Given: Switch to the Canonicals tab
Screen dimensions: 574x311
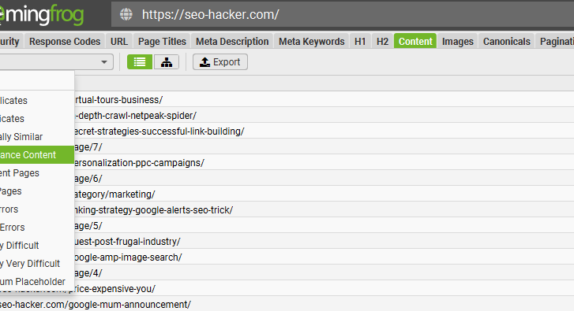Looking at the screenshot, I should [x=507, y=42].
